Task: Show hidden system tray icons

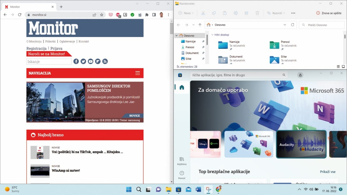Action: click(299, 190)
